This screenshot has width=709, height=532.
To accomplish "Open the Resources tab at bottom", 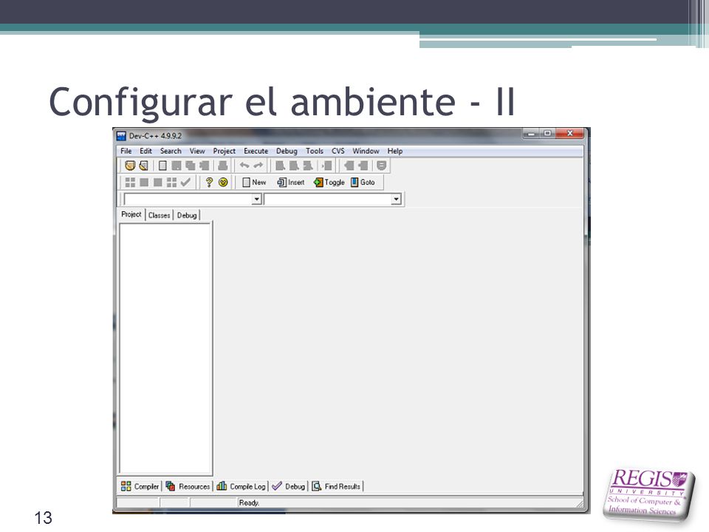I will click(x=188, y=486).
